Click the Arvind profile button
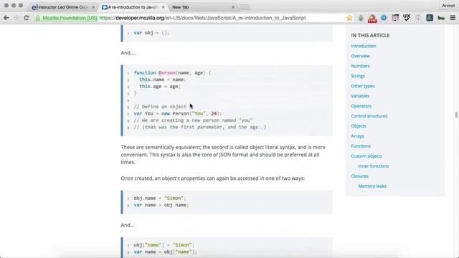This screenshot has width=459, height=258. point(448,6)
